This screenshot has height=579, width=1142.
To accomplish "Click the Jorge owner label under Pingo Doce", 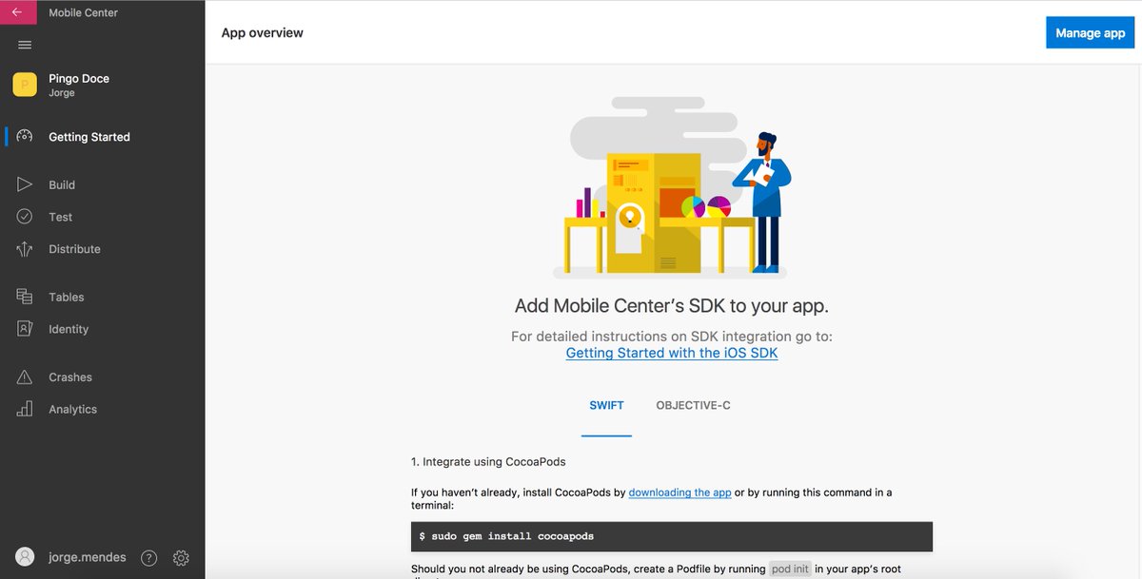I will 62,93.
